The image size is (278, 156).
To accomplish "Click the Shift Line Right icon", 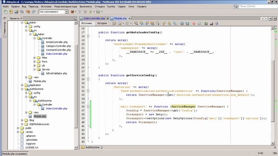I will [x=187, y=23].
